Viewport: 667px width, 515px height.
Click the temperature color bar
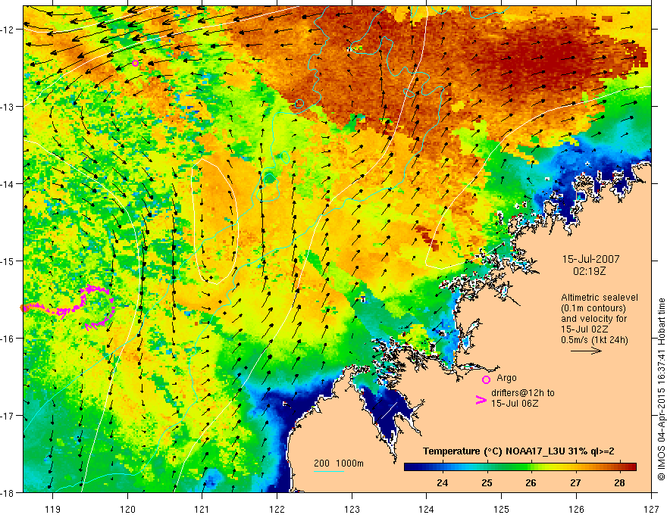(x=520, y=467)
